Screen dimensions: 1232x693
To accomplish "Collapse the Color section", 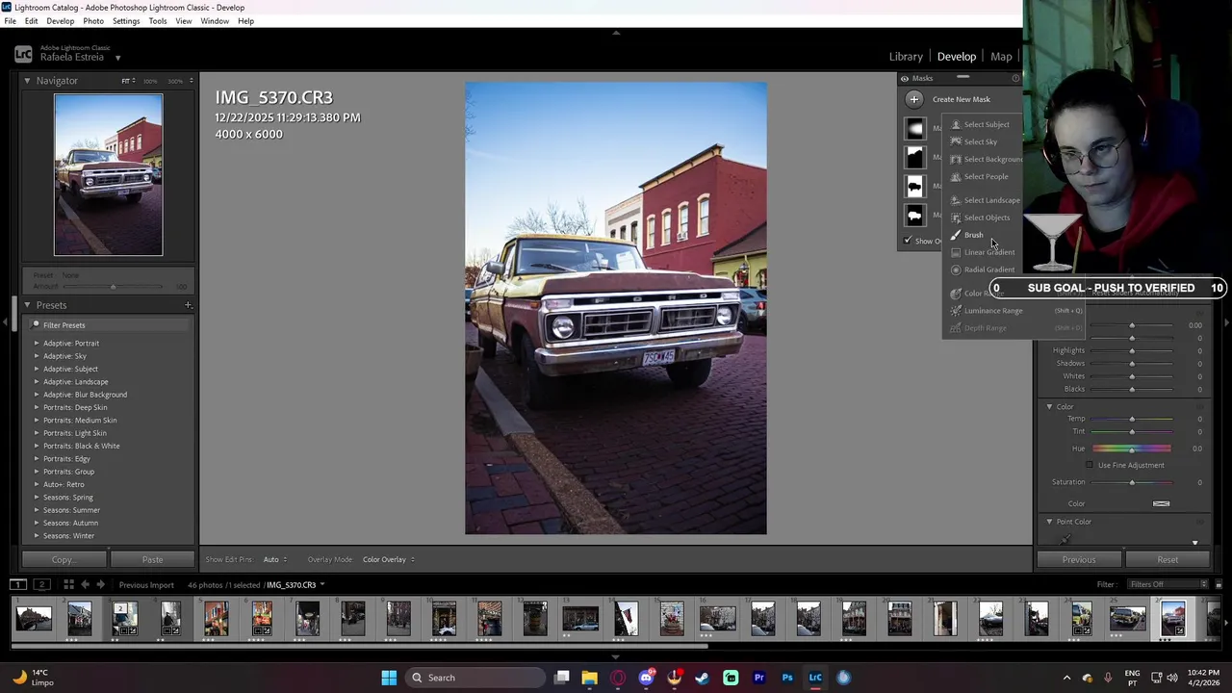I will coord(1050,406).
